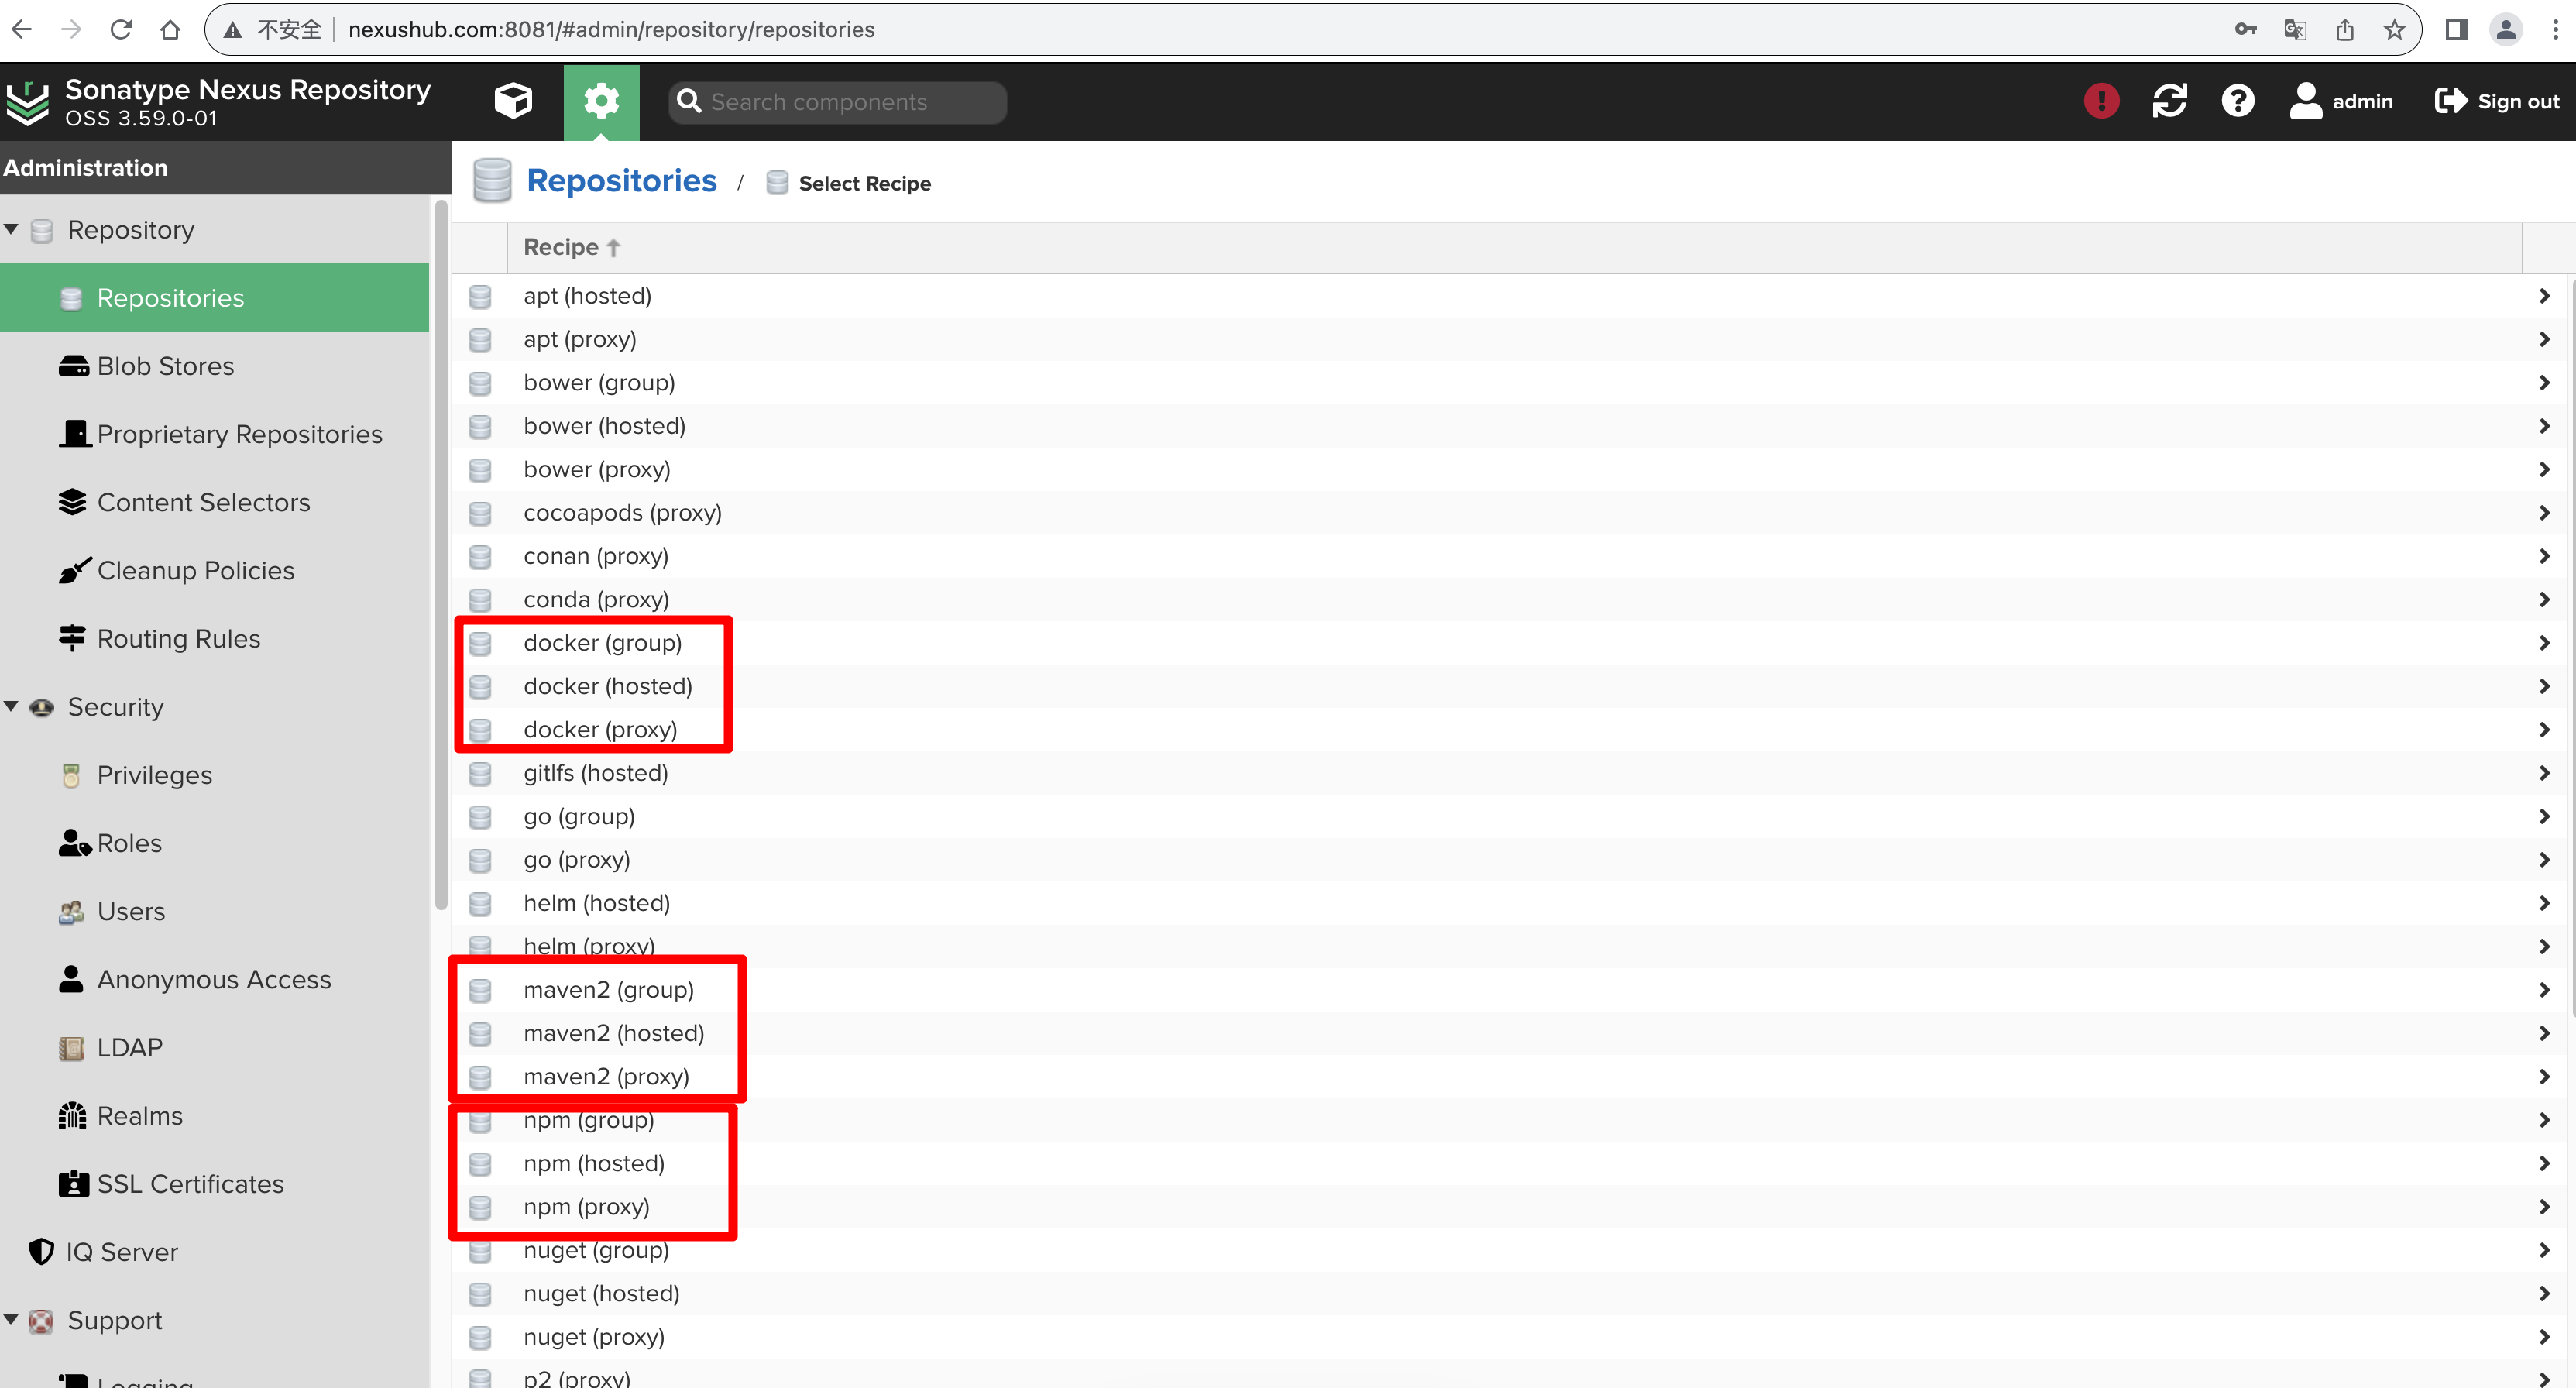
Task: Select the go (group) recipe
Action: (x=1510, y=817)
